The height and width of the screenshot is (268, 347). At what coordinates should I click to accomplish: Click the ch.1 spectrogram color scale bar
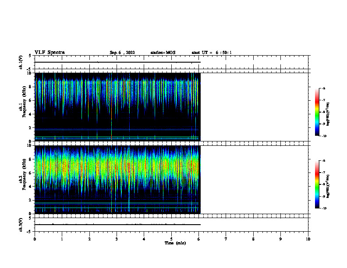(317, 112)
